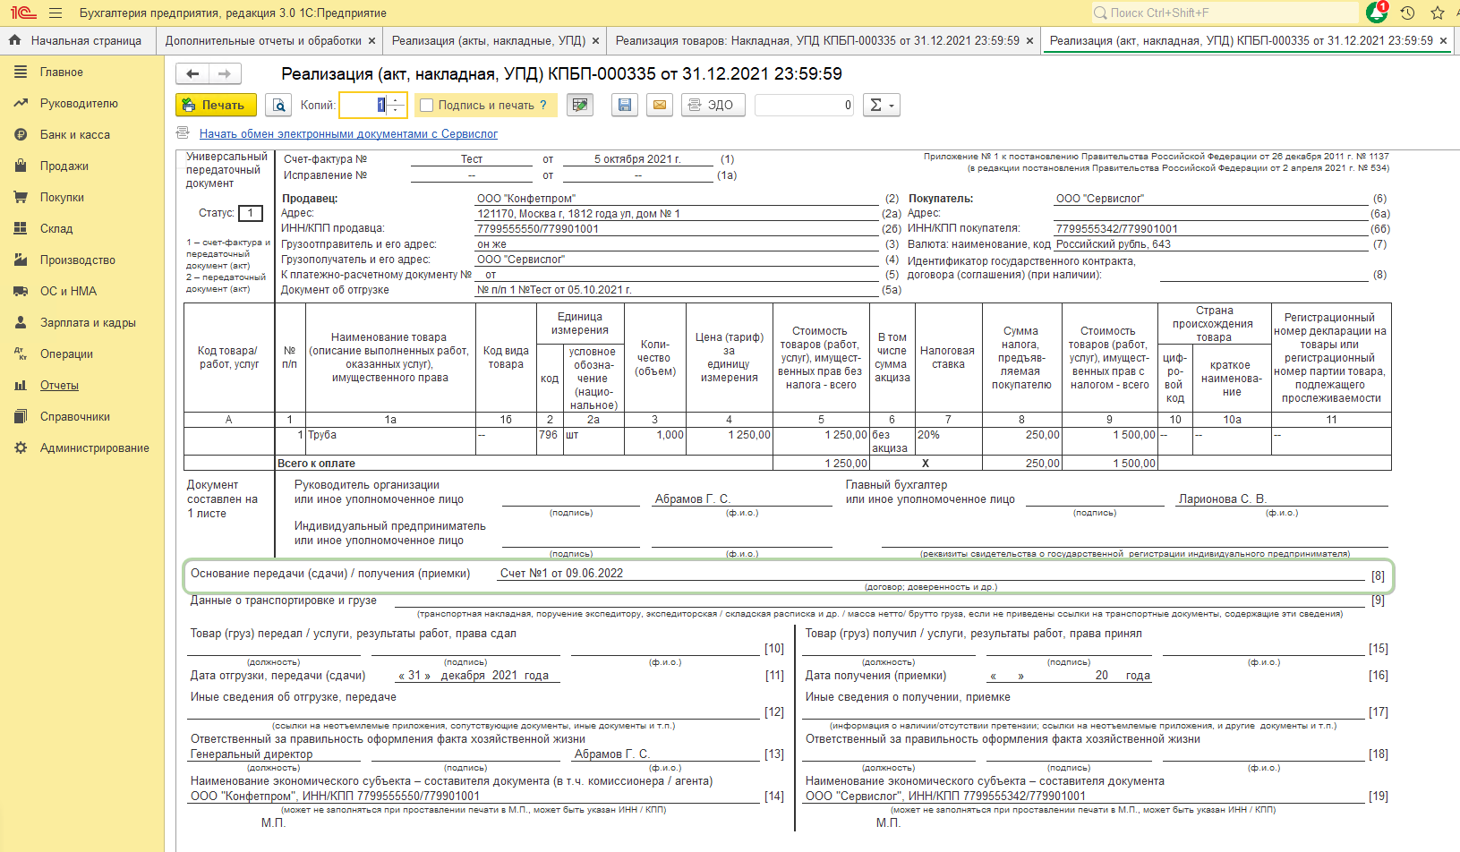Switch to Дополнительные отчеты и обработки tab

pos(263,41)
